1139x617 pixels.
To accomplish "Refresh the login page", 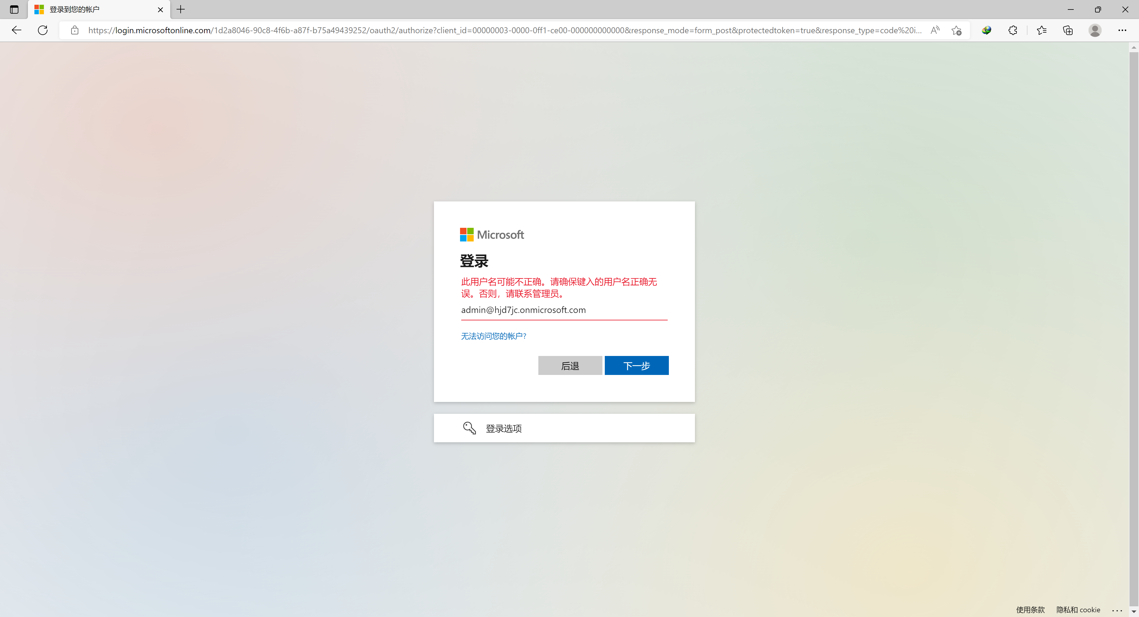I will tap(42, 30).
